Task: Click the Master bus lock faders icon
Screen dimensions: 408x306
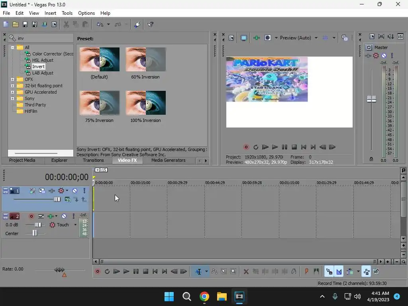Action: (371, 159)
